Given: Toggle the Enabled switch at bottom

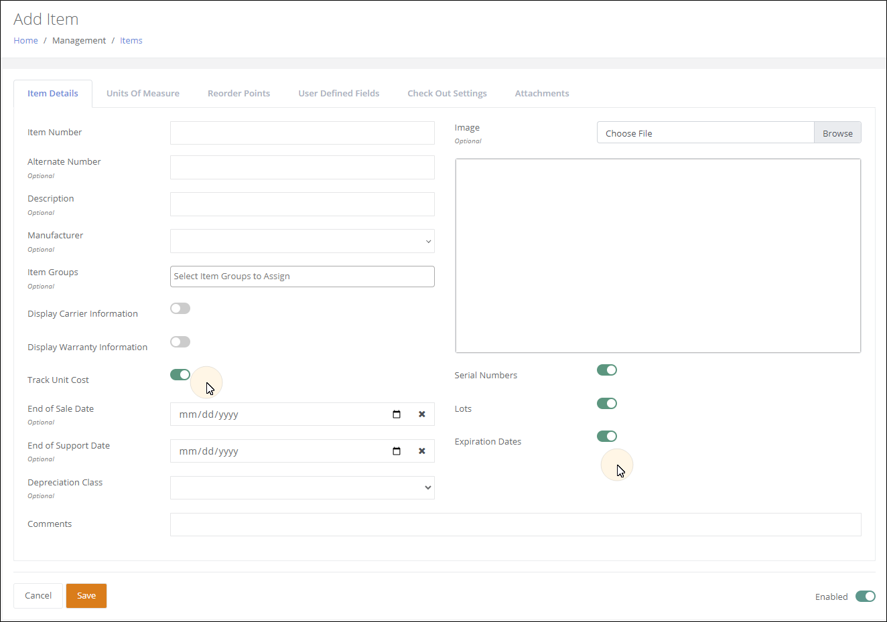Looking at the screenshot, I should point(866,596).
